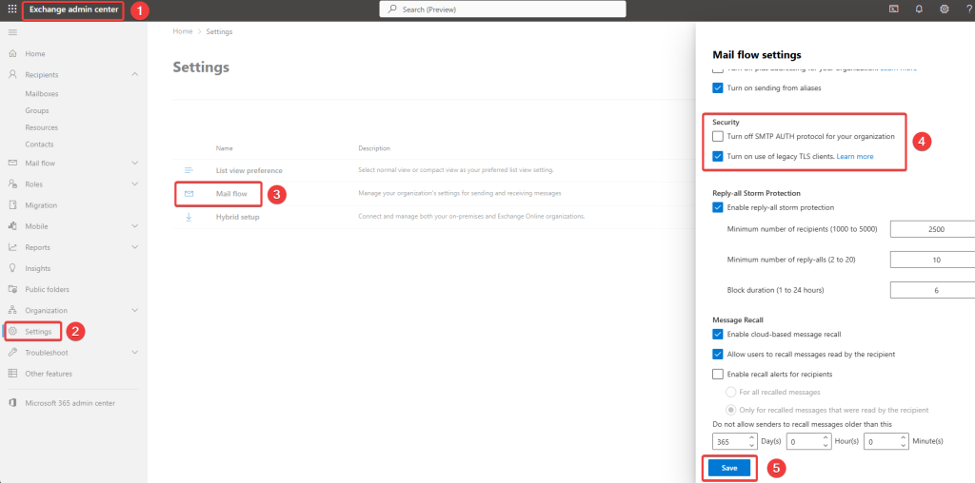The image size is (975, 483).
Task: Open Cloud Shell icon in header
Action: (894, 10)
